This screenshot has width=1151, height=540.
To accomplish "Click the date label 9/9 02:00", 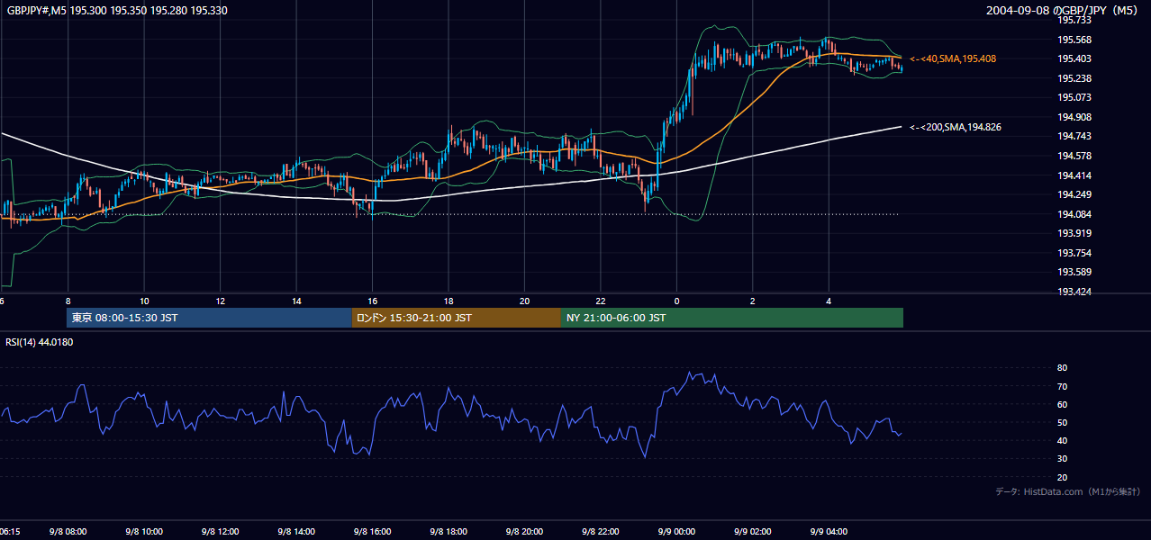I will 753,532.
